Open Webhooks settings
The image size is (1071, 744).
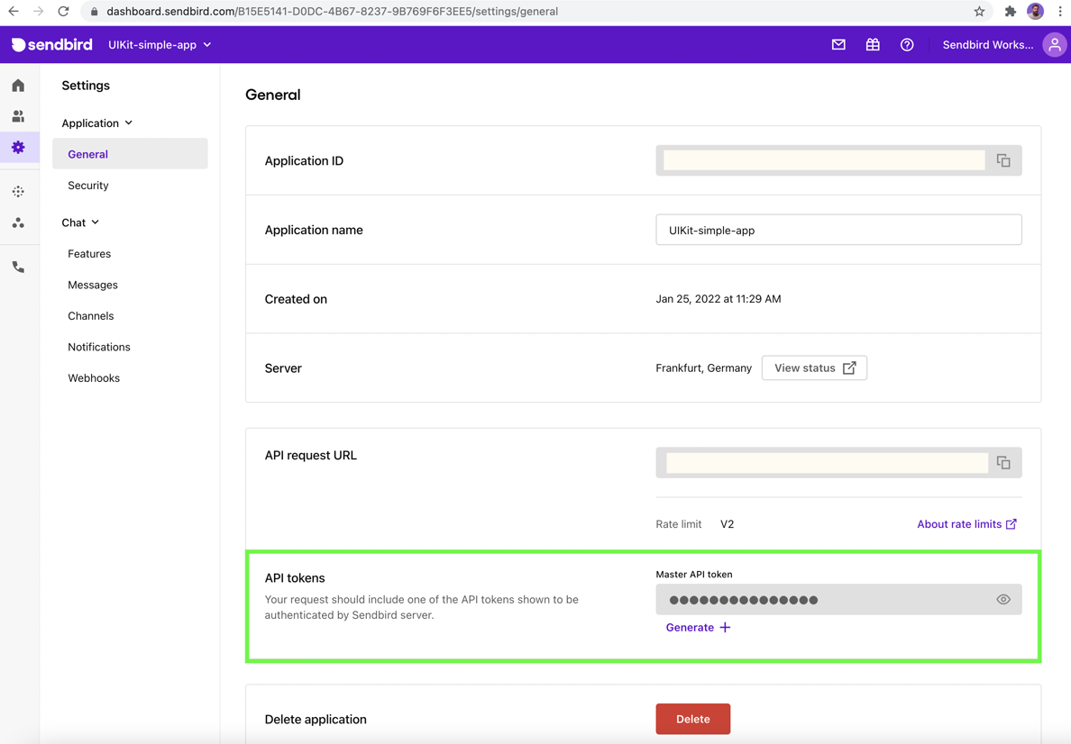click(x=94, y=377)
